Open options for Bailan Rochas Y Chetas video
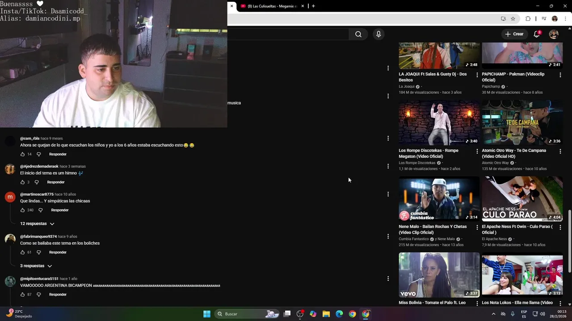Image resolution: width=572 pixels, height=321 pixels. (477, 227)
